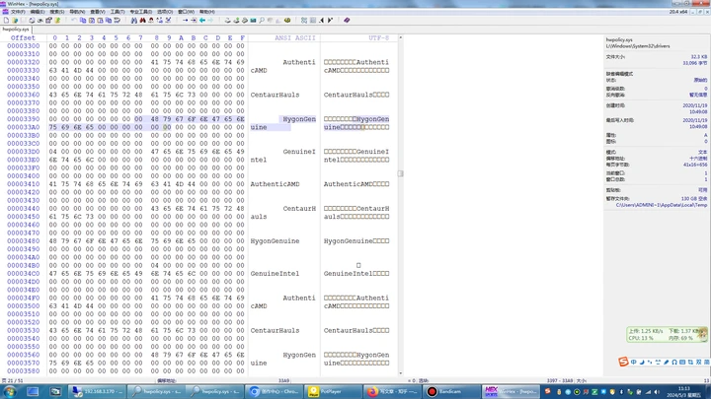Switch to the hwpolicy.sys file tab
The image size is (711, 399).
coord(16,30)
